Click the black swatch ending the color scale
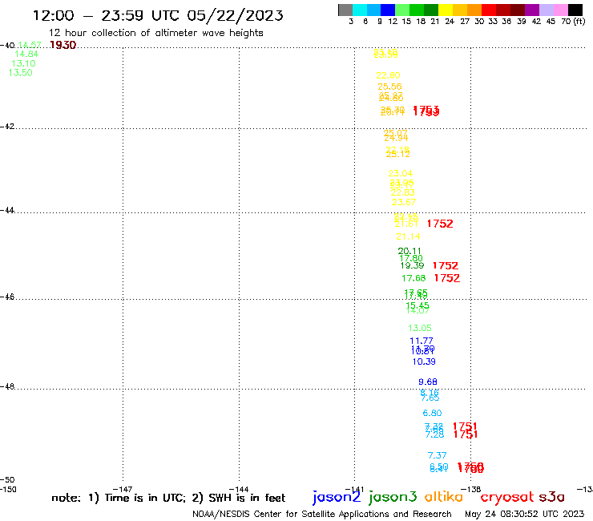Image resolution: width=593 pixels, height=521 pixels. (x=575, y=10)
